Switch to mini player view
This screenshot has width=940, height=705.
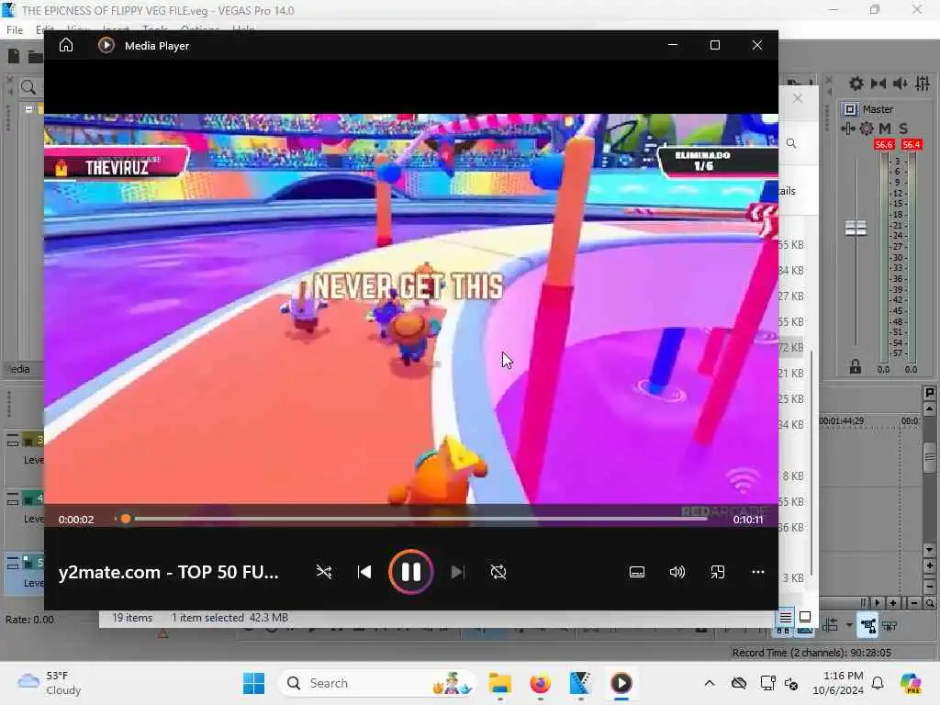click(718, 572)
